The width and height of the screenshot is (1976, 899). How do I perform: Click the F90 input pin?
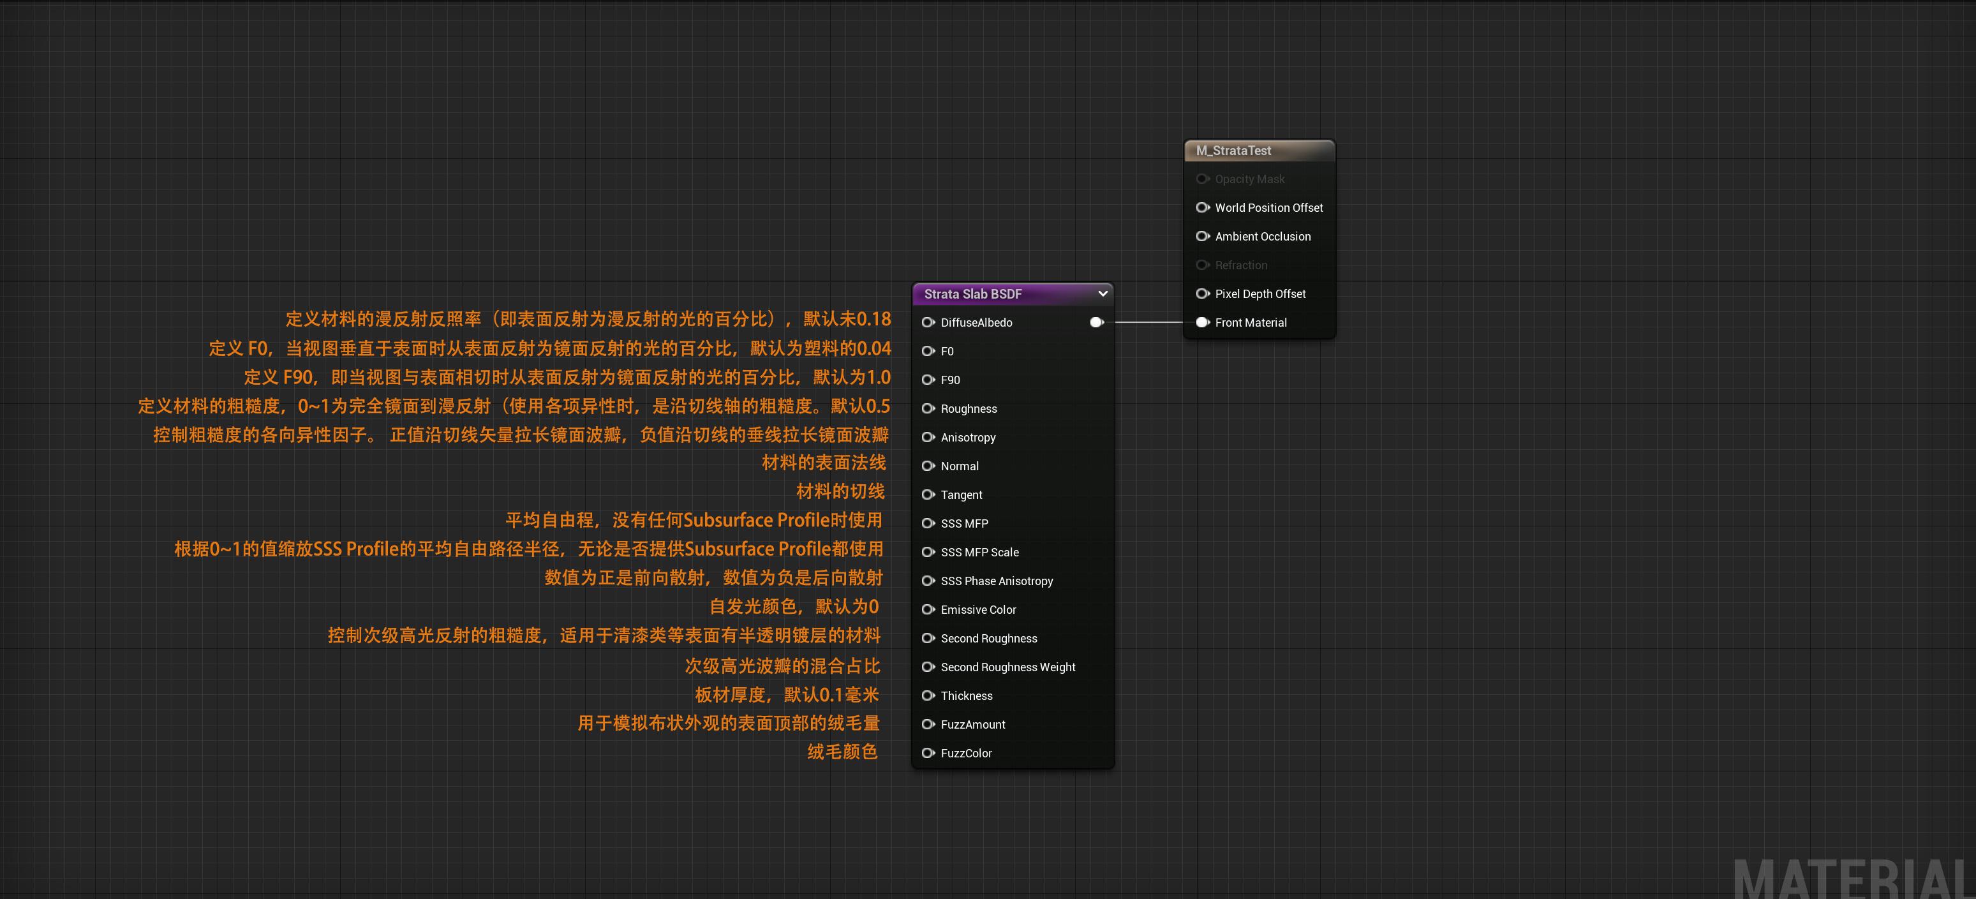click(x=928, y=380)
